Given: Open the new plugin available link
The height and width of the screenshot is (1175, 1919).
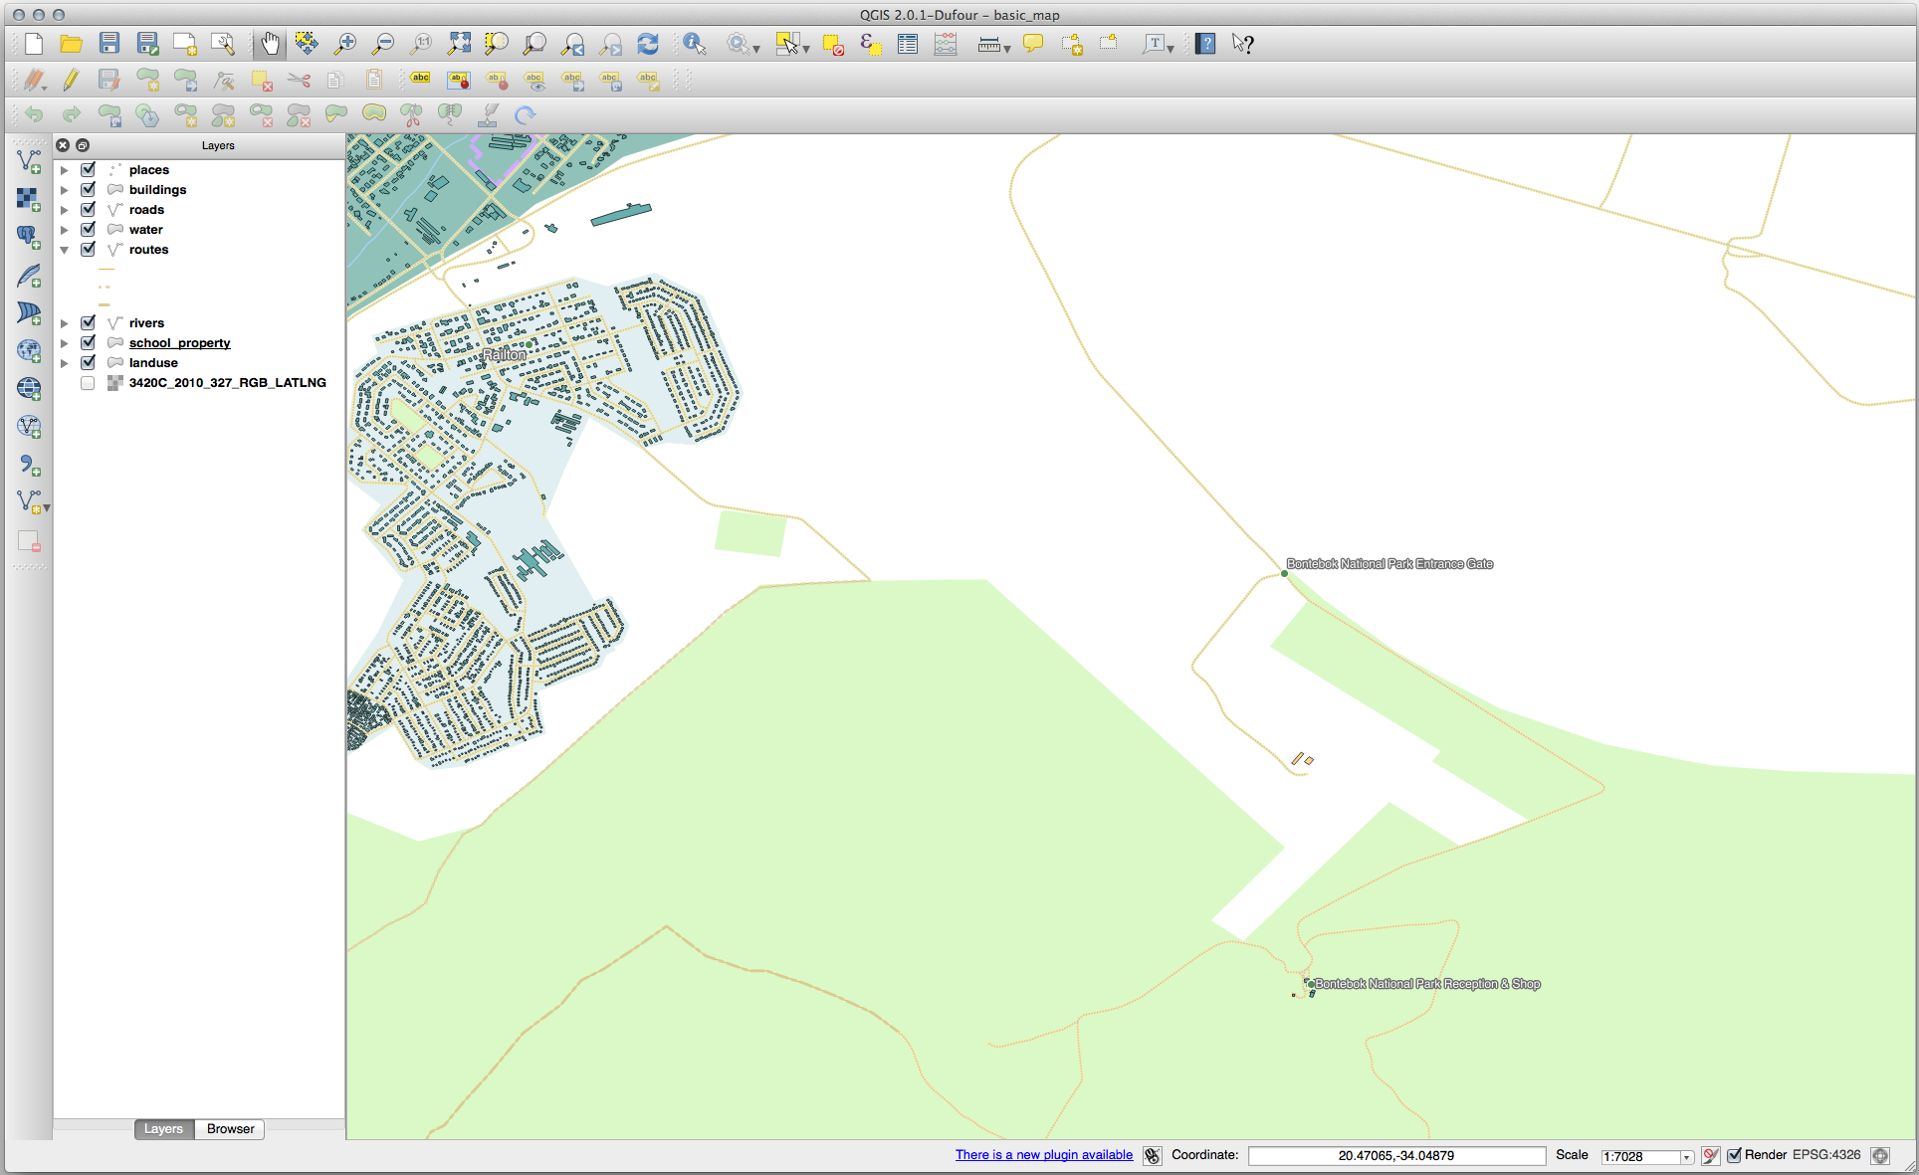Looking at the screenshot, I should click(1043, 1155).
